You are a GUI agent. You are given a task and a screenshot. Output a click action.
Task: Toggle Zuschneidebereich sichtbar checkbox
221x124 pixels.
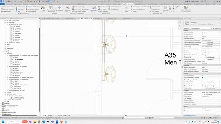[203, 77]
